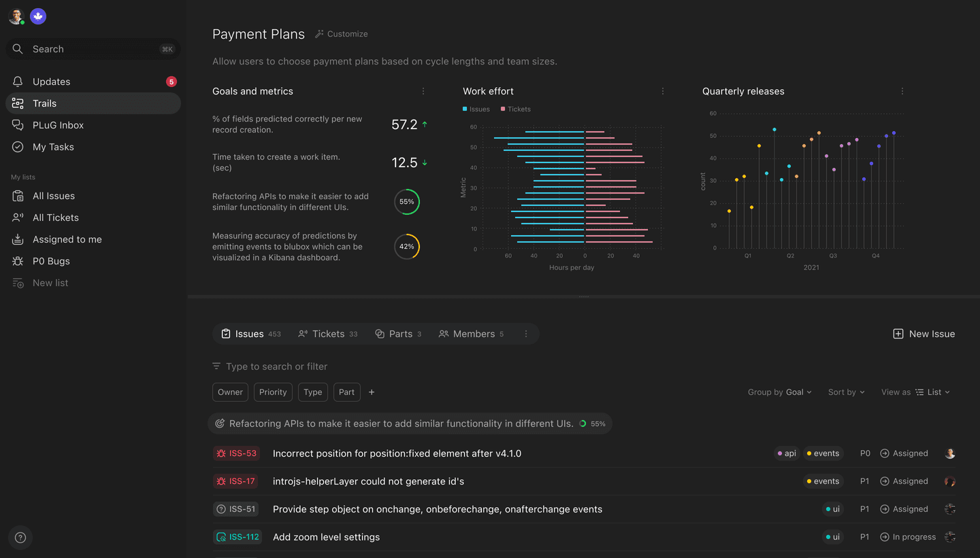
Task: Click the PLuG Inbox chat icon
Action: point(18,125)
